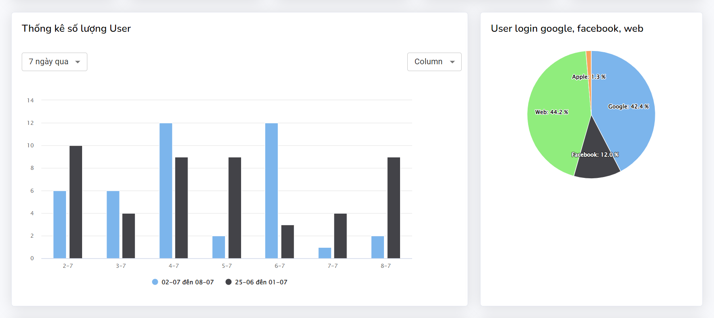The height and width of the screenshot is (318, 714).
Task: Click the arrow in the Column dropdown
Action: click(x=452, y=62)
